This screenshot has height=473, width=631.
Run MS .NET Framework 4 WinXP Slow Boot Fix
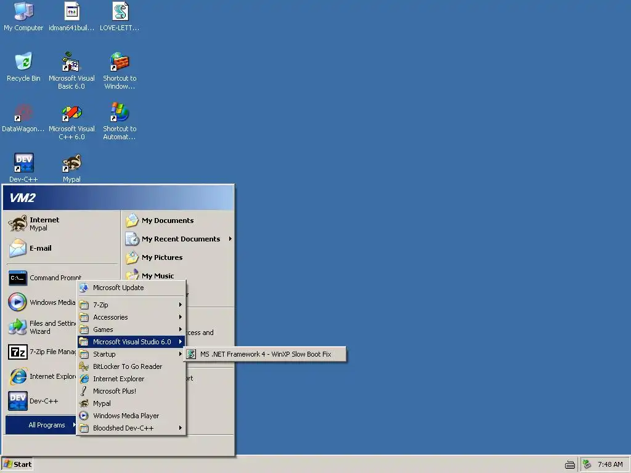pos(265,354)
